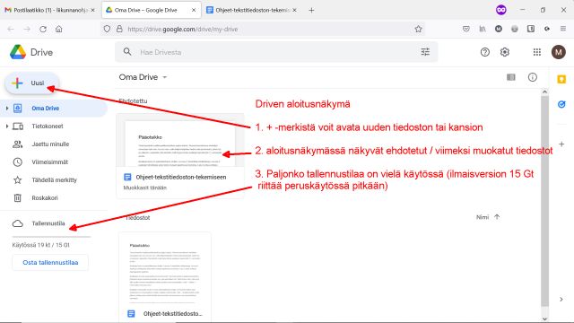Open a new browser tab

311,10
